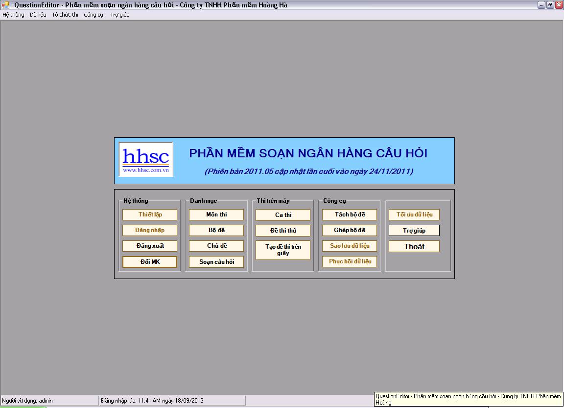Viewport: 564px width, 408px height.
Task: Click 'Đăng nhập lúc: 11:41 AM' status text
Action: [x=152, y=401]
